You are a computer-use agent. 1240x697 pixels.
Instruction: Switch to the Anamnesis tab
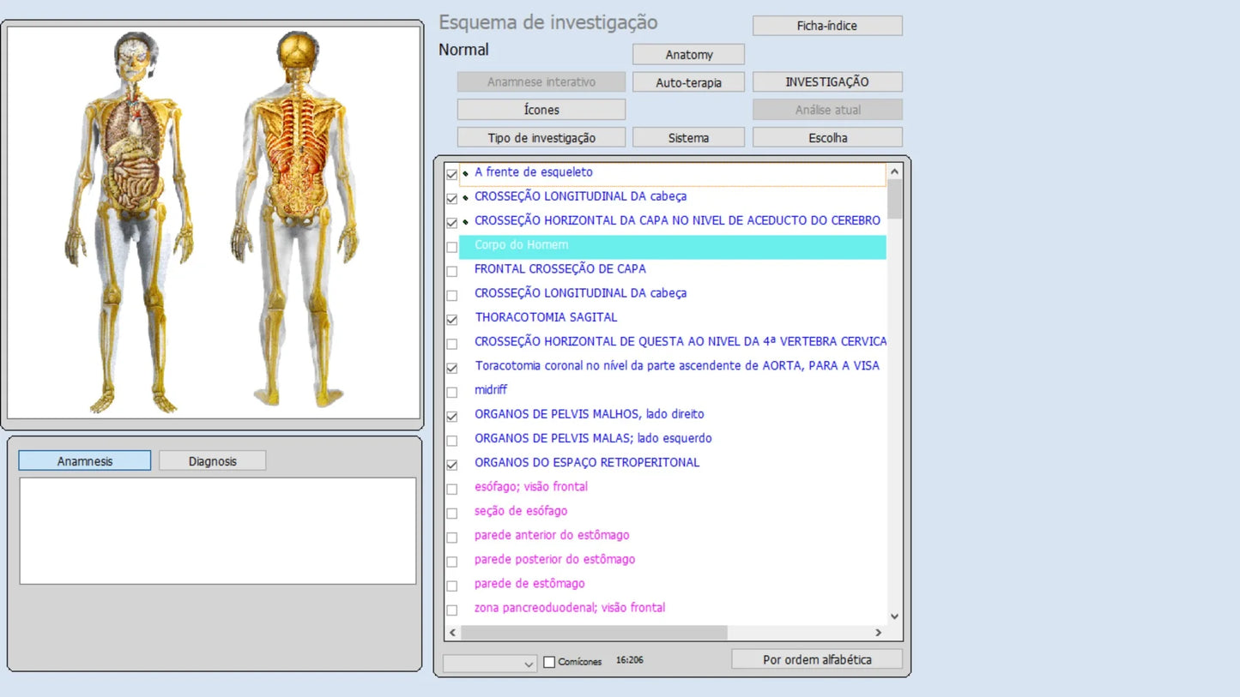(x=85, y=461)
